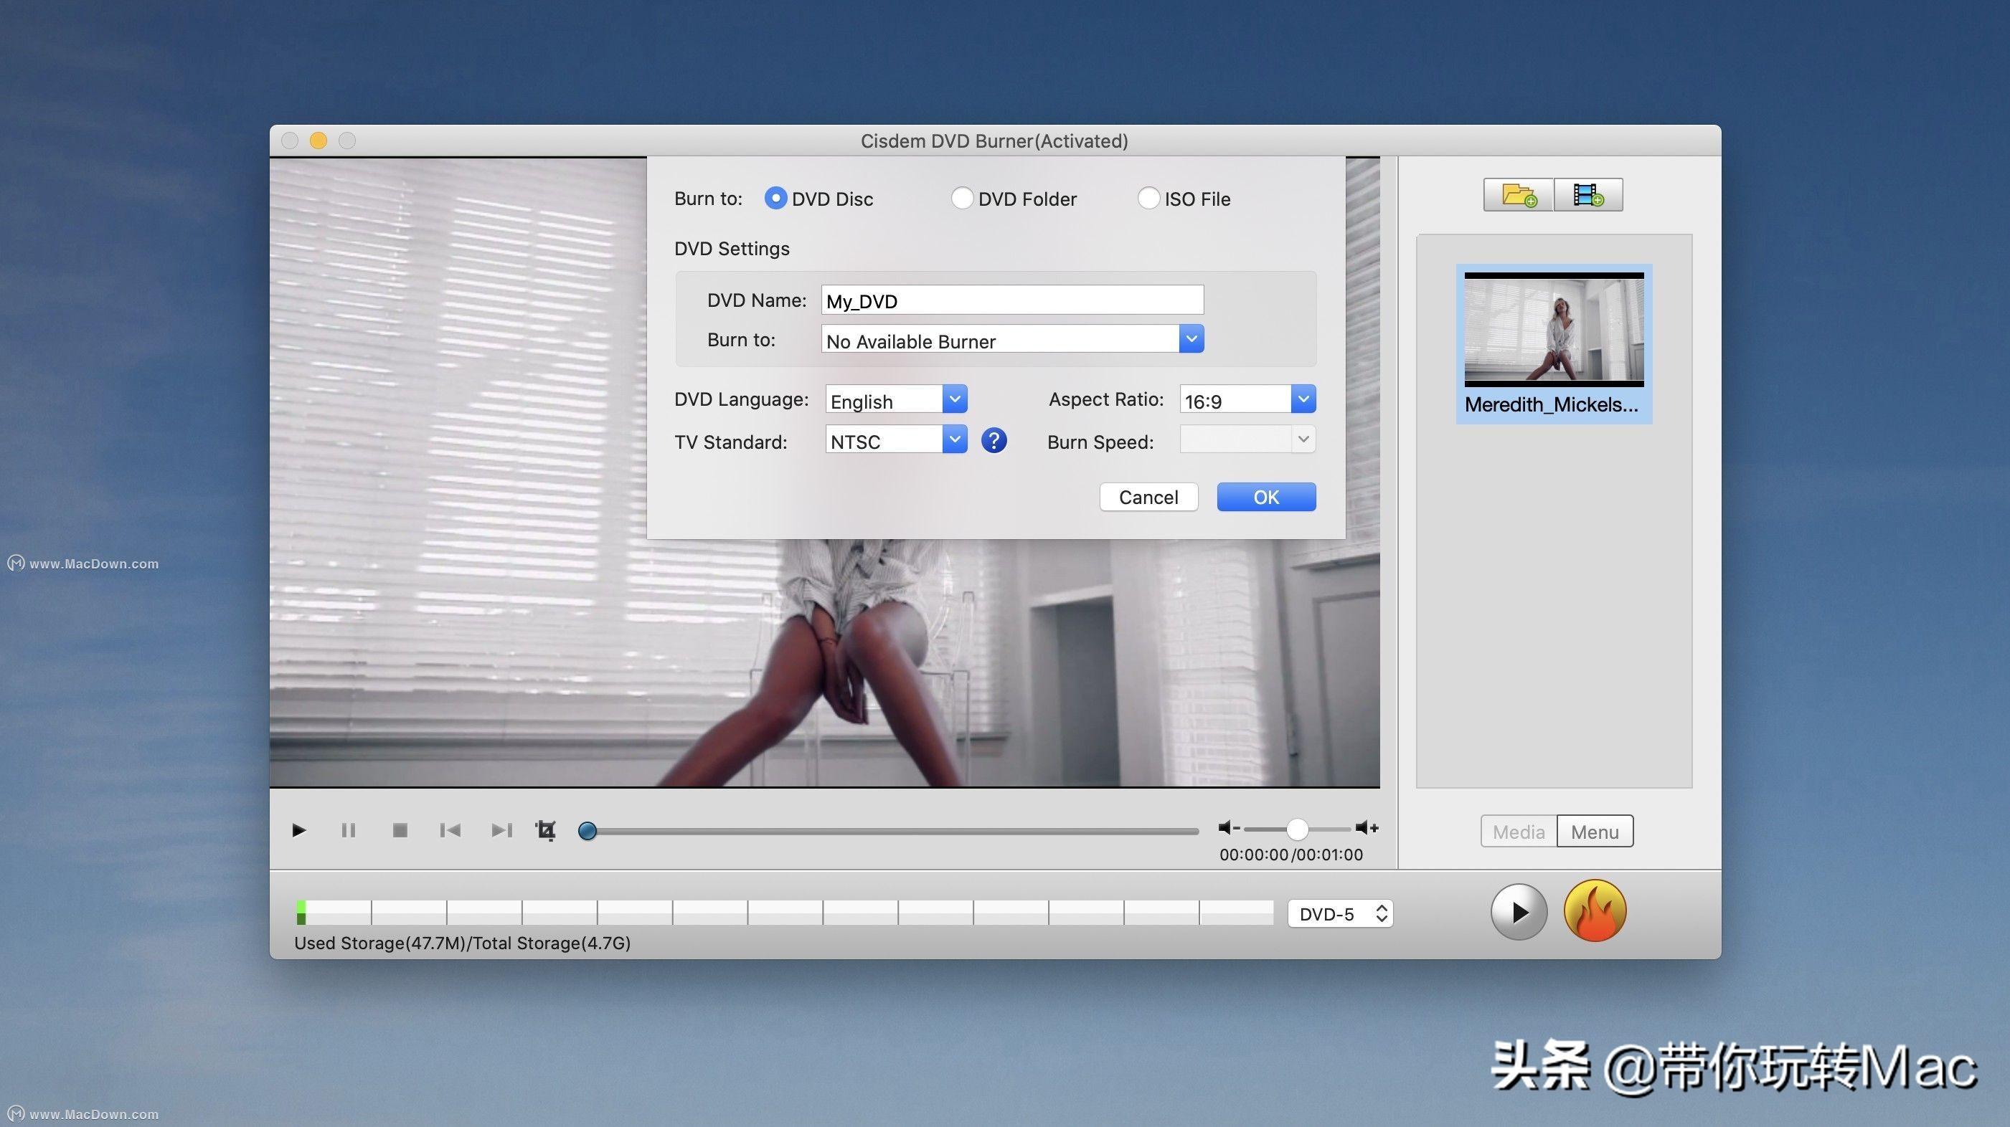Click the flame burn icon

tap(1595, 912)
